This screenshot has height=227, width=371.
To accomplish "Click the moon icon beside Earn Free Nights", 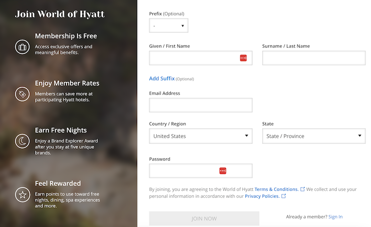I will point(22,141).
